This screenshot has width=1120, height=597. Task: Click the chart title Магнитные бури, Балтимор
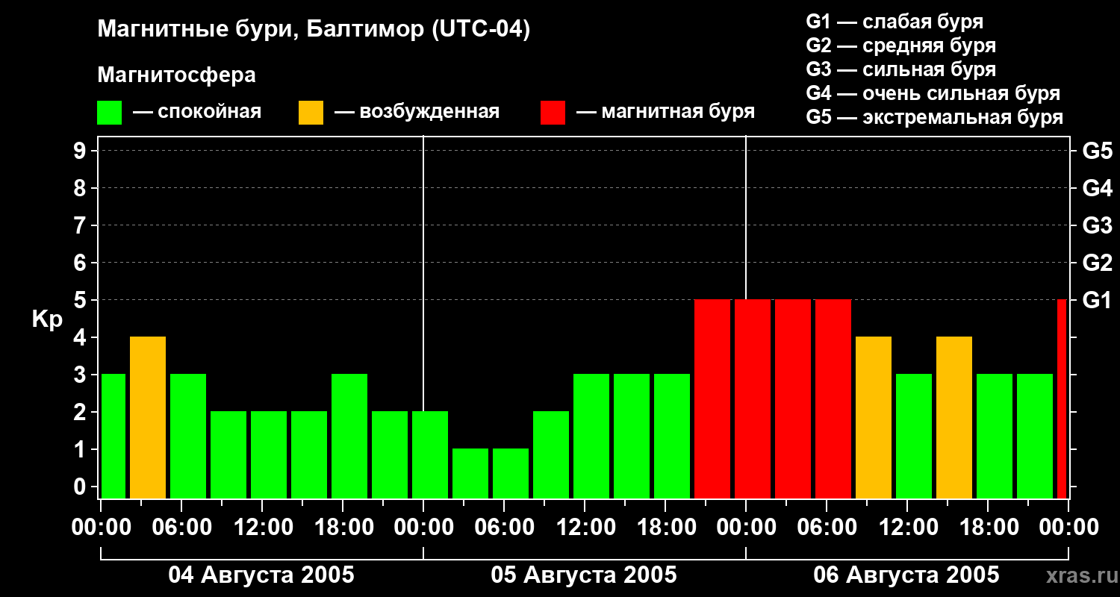314,30
